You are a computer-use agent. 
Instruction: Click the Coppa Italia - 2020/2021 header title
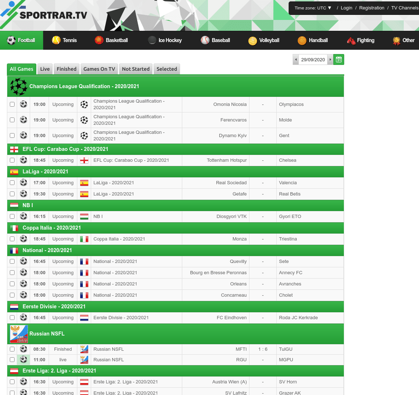pyautogui.click(x=52, y=228)
